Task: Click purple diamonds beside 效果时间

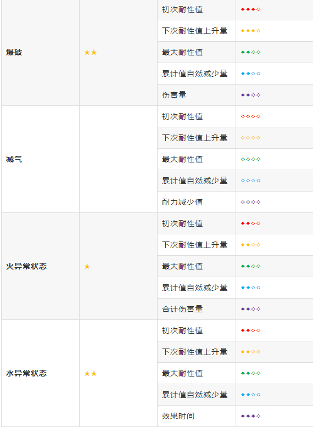Action: pyautogui.click(x=250, y=416)
